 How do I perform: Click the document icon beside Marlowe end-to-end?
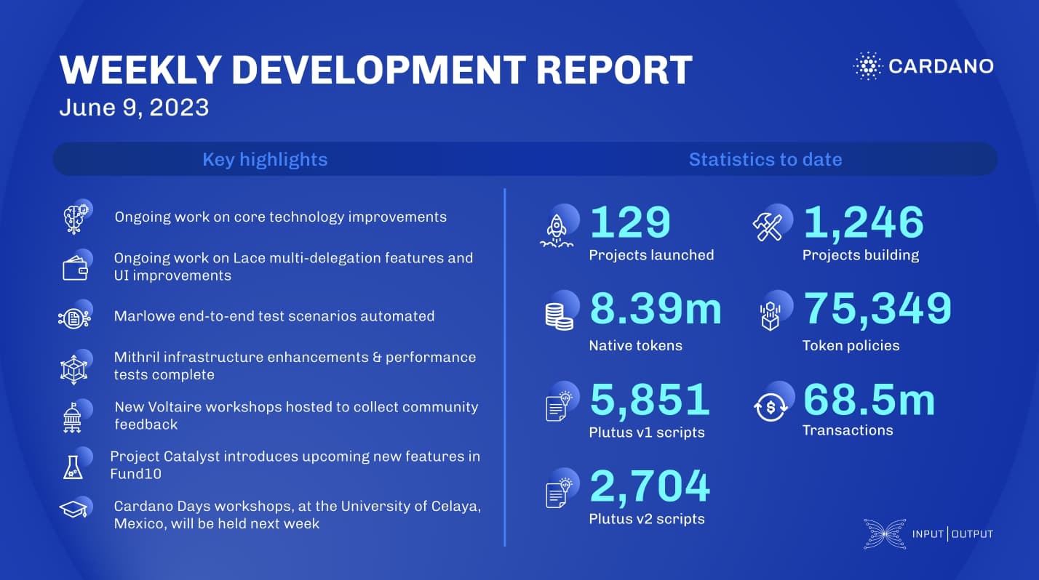tap(73, 317)
